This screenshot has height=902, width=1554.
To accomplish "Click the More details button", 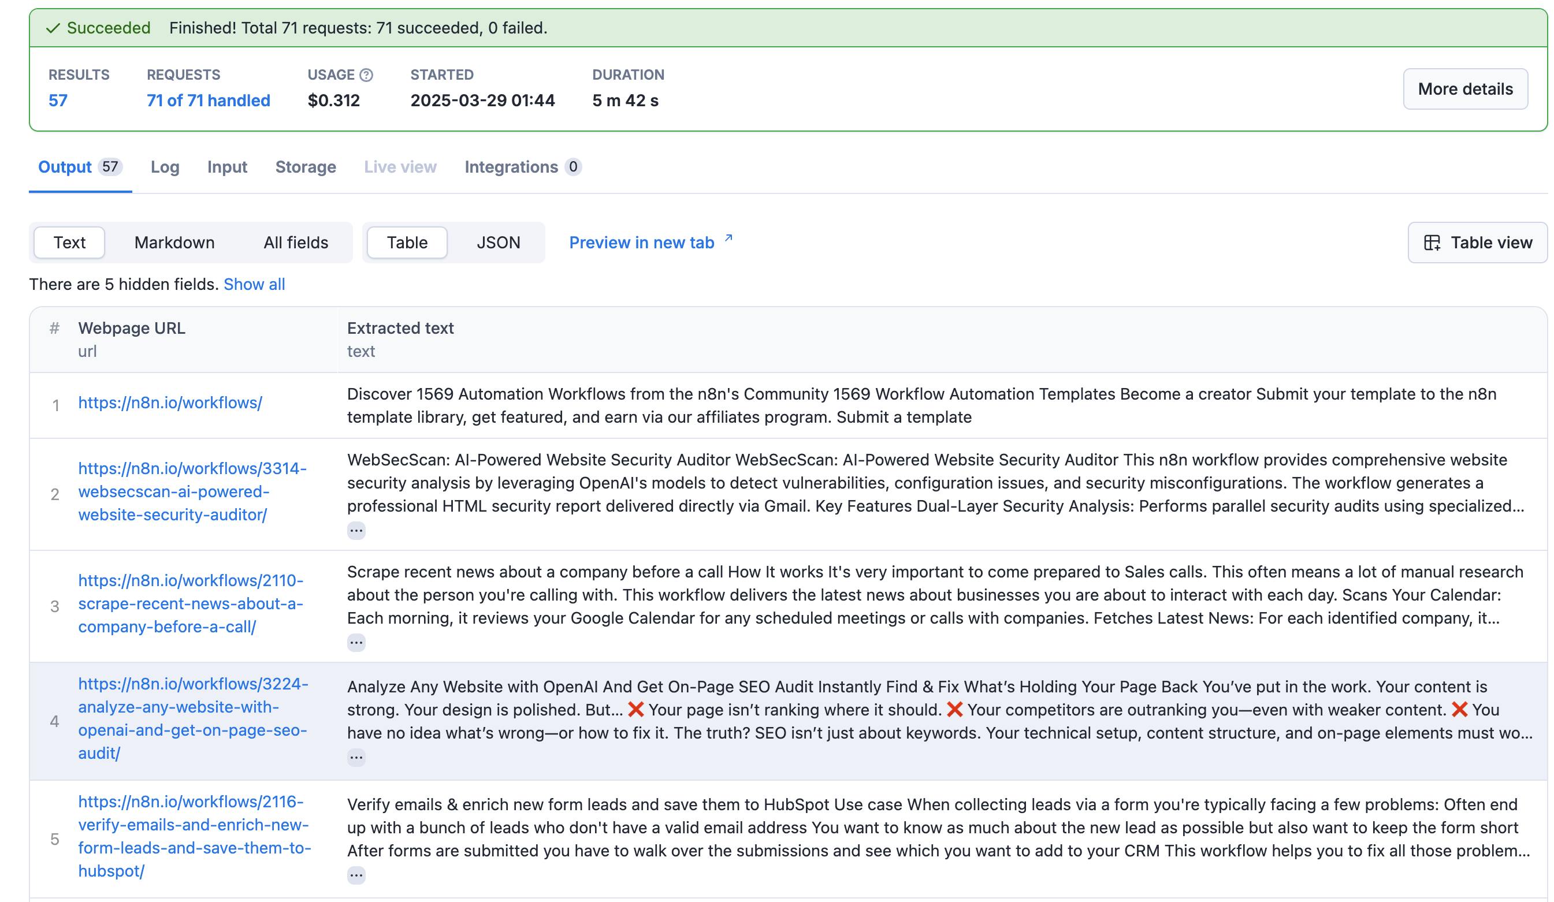I will click(1464, 90).
